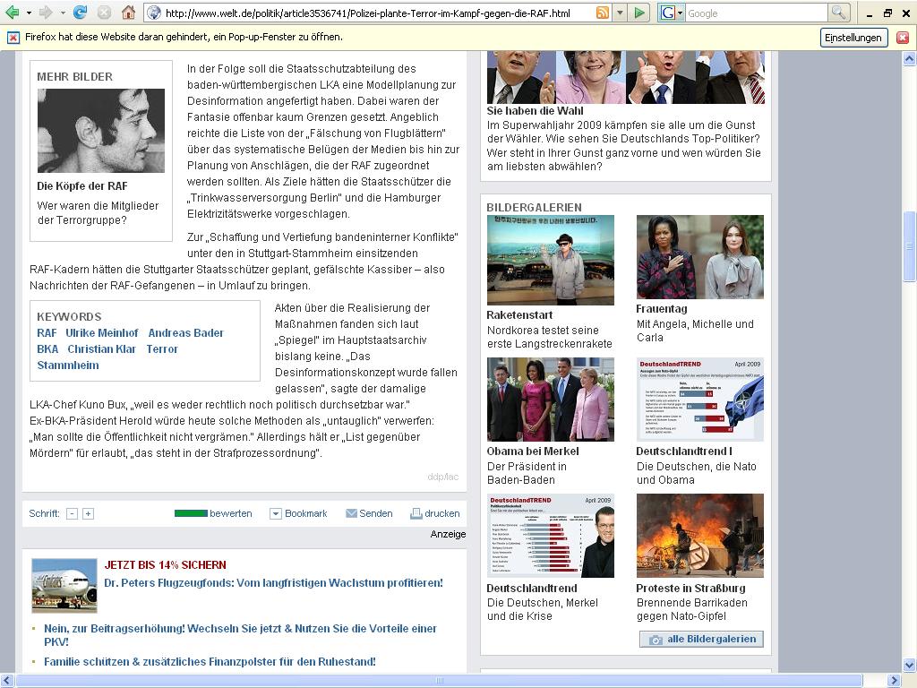Open Obama bei Merkel gallery thumbnail
The width and height of the screenshot is (917, 688).
[x=551, y=399]
